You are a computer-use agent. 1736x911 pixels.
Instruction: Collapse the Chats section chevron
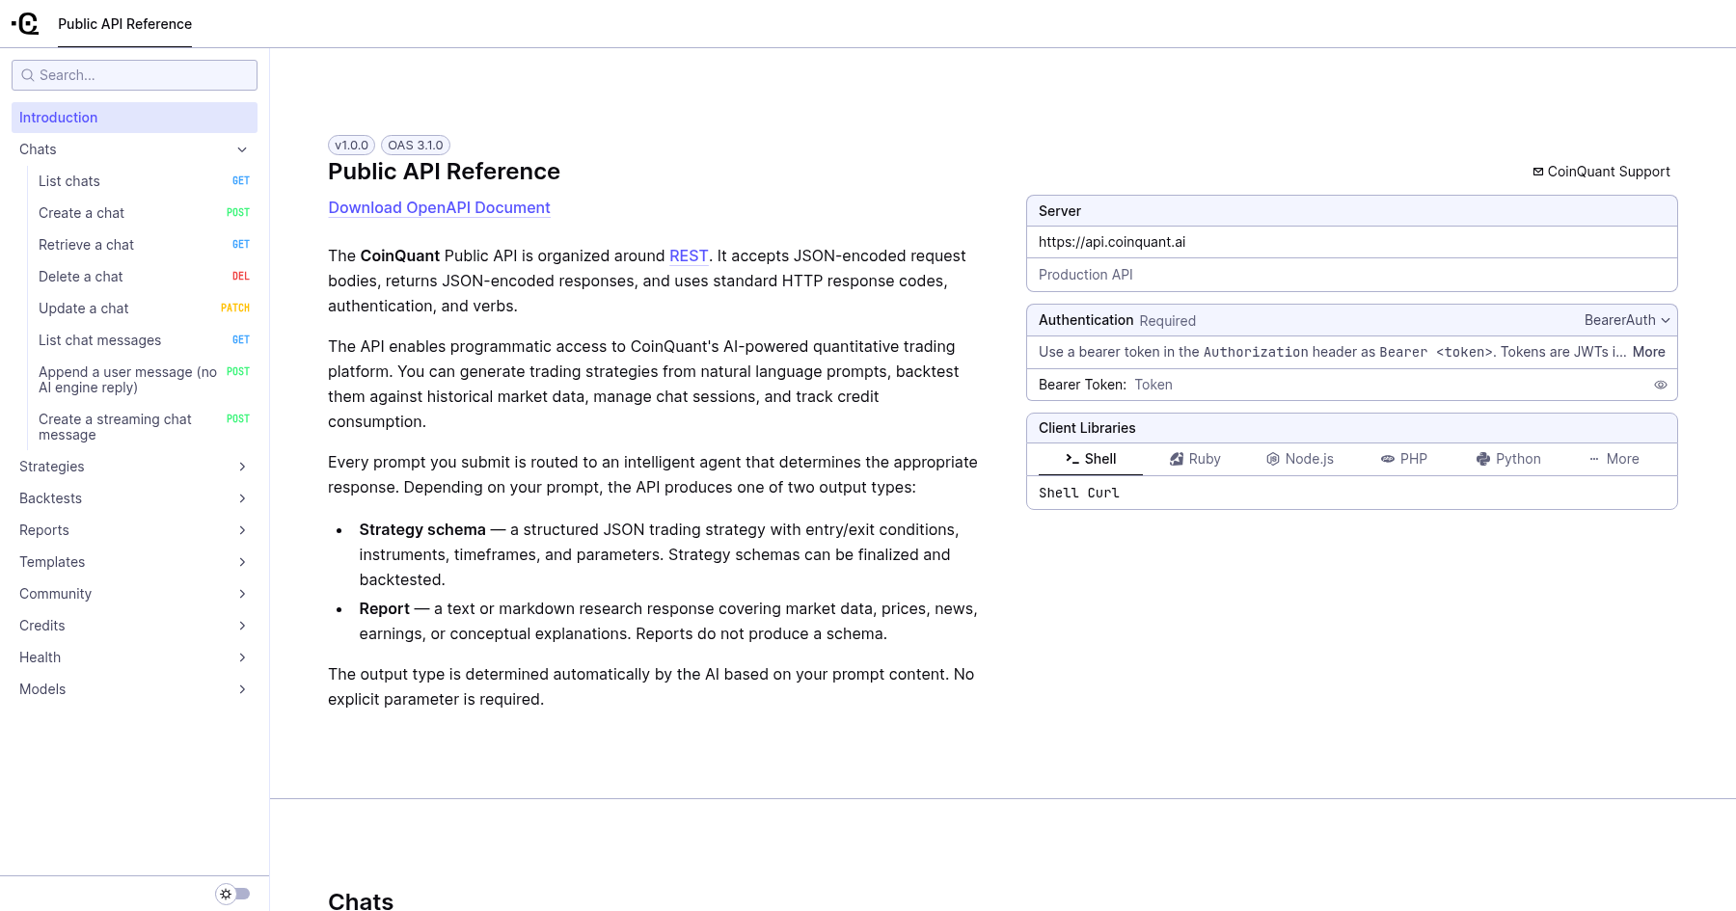[242, 149]
